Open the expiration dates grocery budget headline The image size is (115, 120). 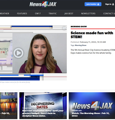(43, 113)
